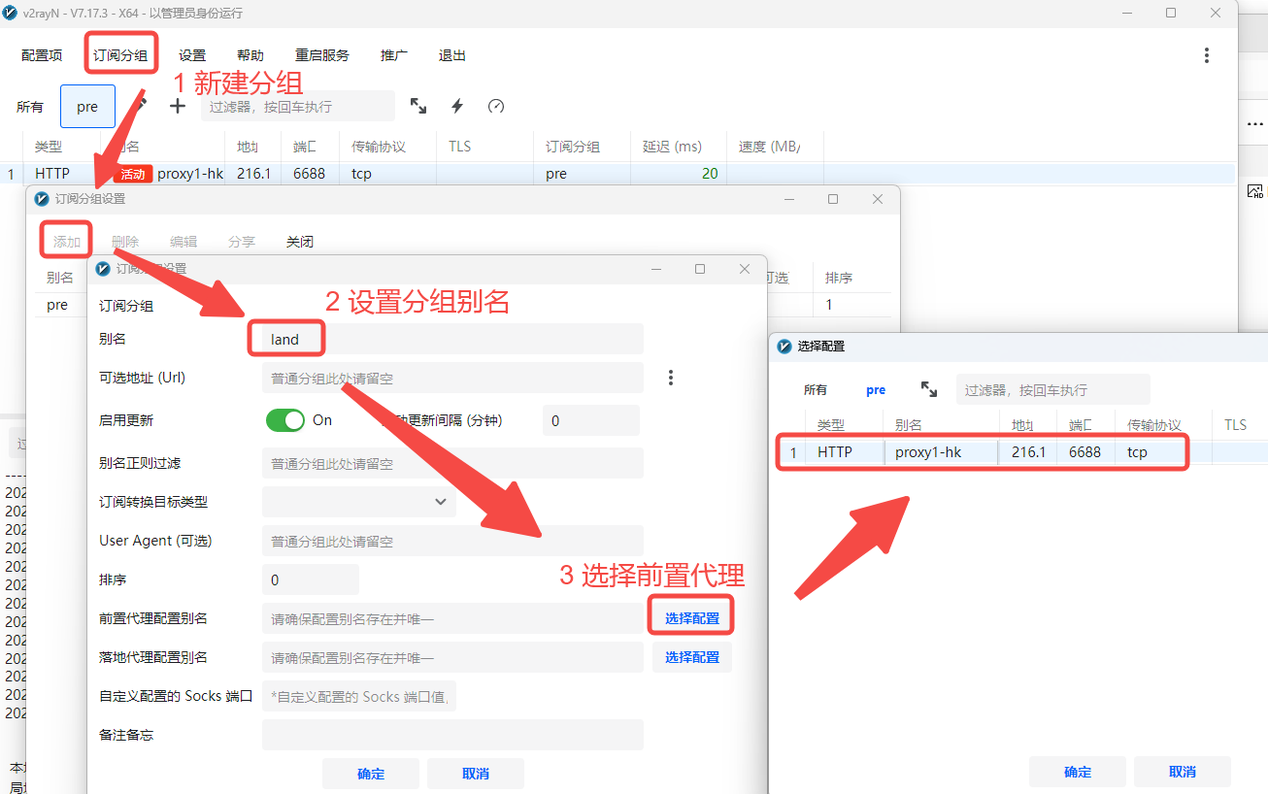
Task: Open the 推广 menu item
Action: click(x=394, y=55)
